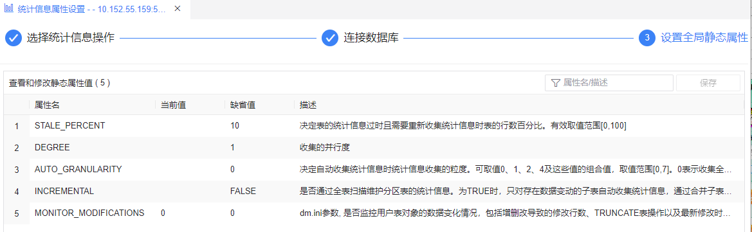
Task: Click 收集的并行度 description
Action: (326, 148)
